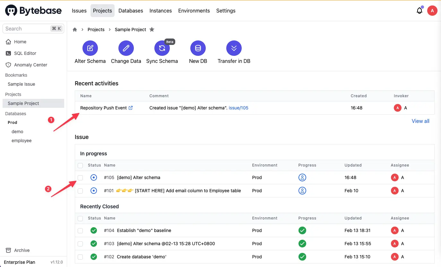This screenshot has width=441, height=267.
Task: Select checkbox for issue #101
Action: point(80,191)
